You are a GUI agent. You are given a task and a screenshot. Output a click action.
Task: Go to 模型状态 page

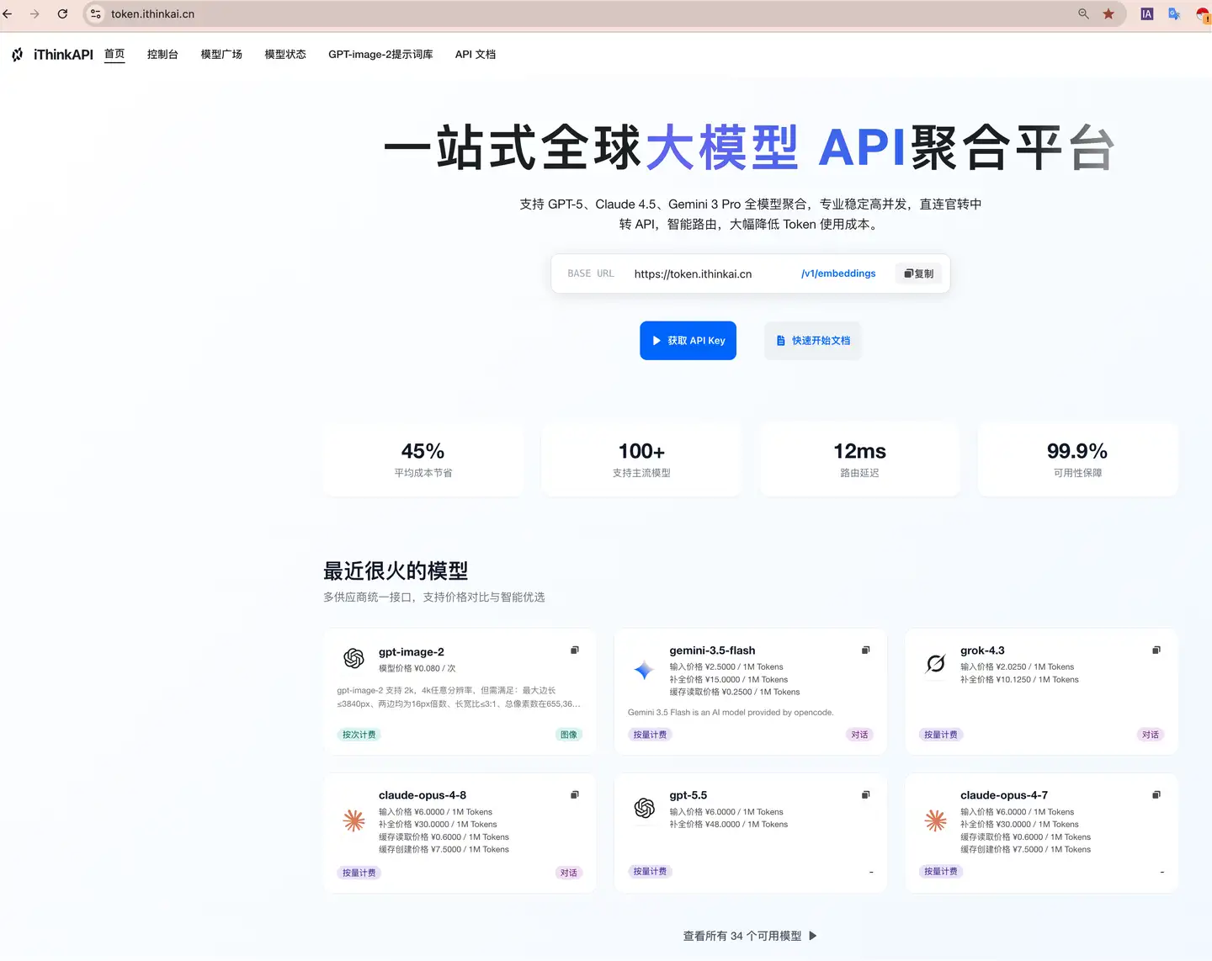click(285, 55)
